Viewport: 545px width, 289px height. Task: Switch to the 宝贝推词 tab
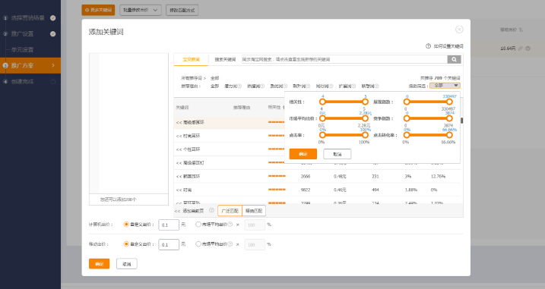[191, 59]
